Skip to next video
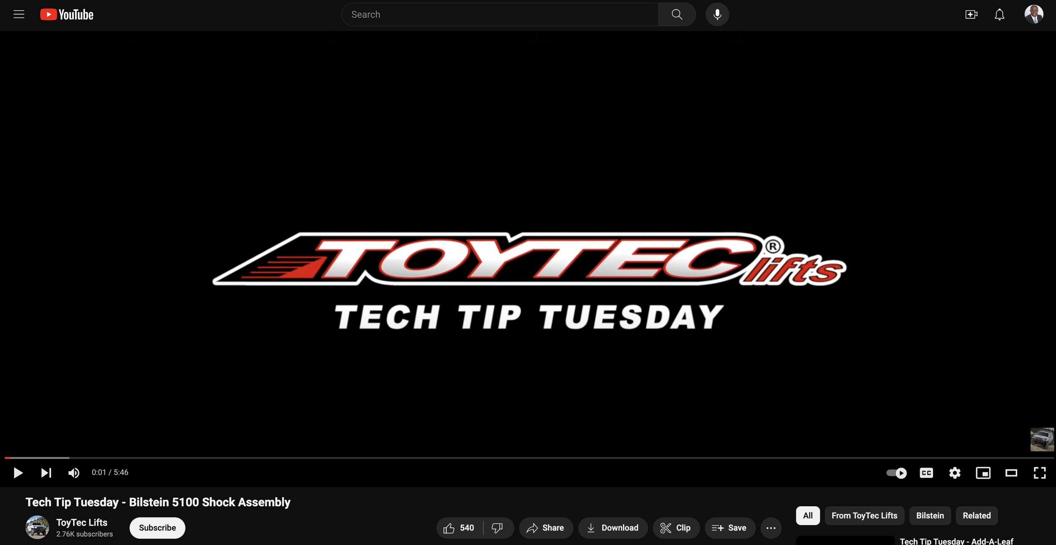The width and height of the screenshot is (1056, 545). pos(46,473)
